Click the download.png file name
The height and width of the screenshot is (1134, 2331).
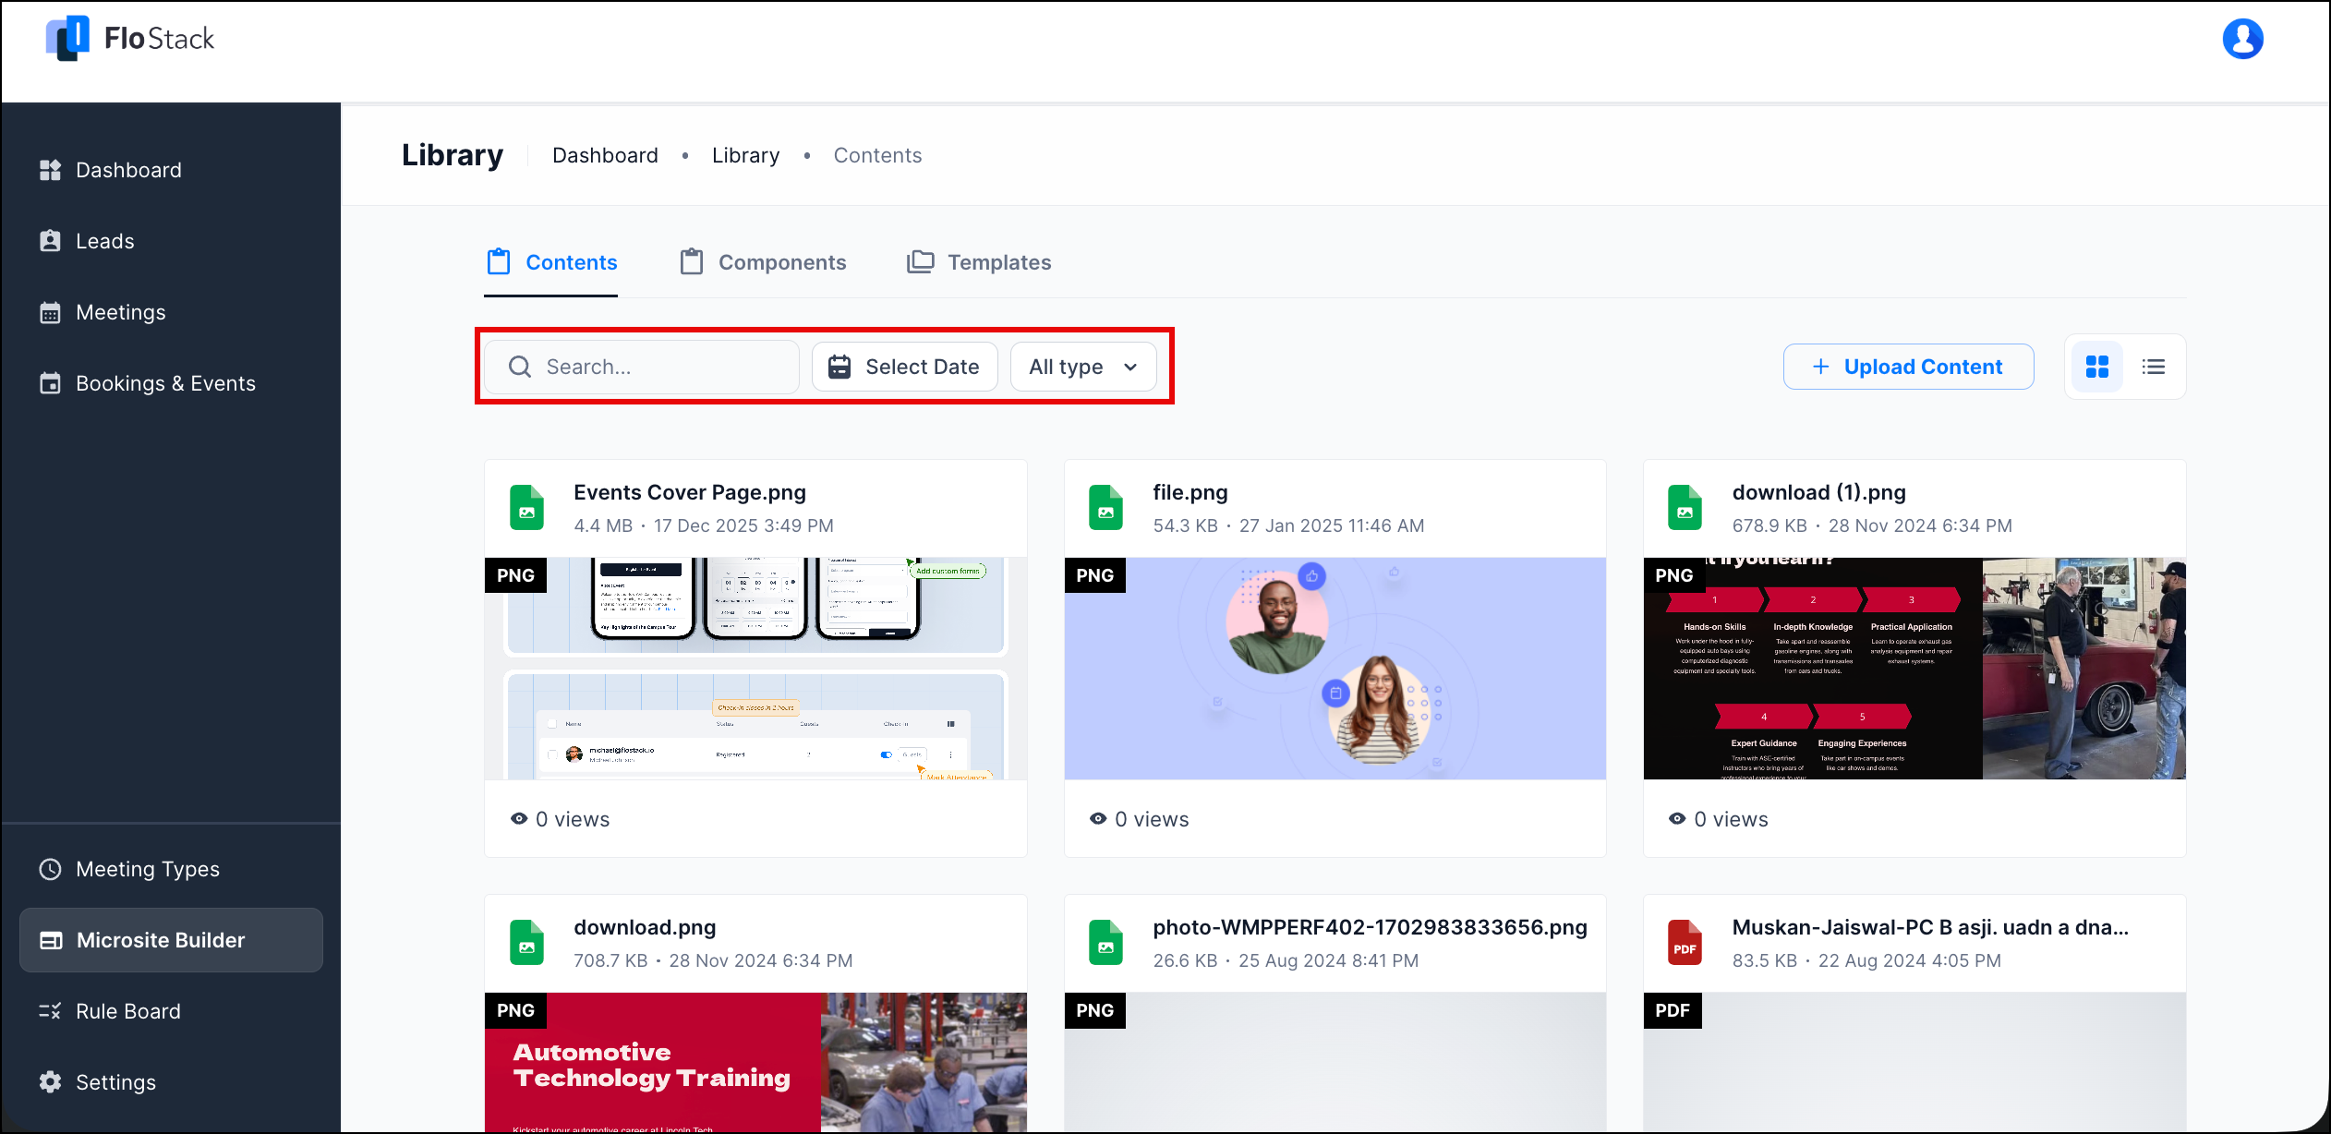point(645,927)
